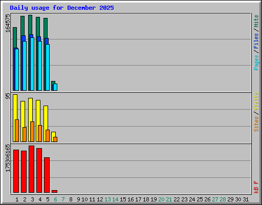The width and height of the screenshot is (262, 205).
Task: Click the red KB bar for day 1
Action: click(x=16, y=171)
